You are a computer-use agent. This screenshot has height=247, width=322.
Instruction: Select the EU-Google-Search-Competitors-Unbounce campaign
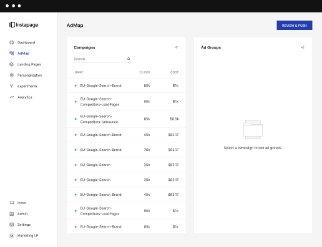click(126, 119)
